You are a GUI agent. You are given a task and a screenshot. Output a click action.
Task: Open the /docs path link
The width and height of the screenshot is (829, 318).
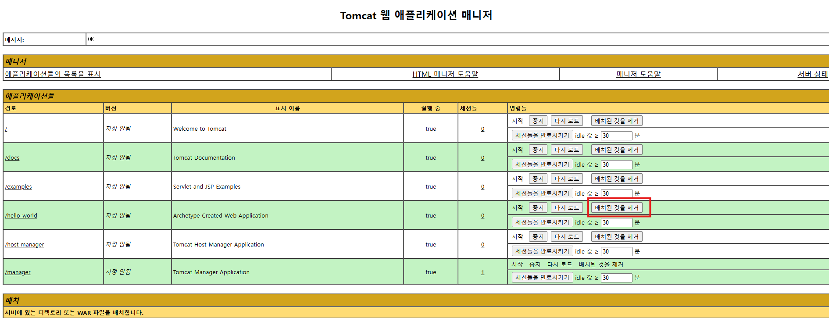[12, 158]
